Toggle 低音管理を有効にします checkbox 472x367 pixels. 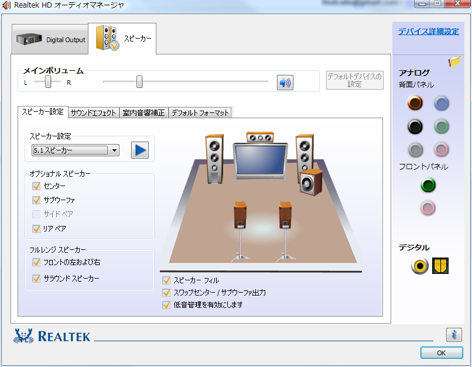click(166, 305)
